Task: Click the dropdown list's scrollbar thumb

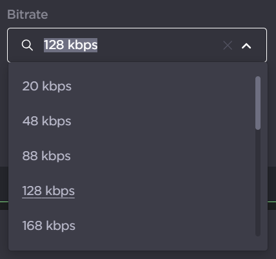Action: point(258,103)
